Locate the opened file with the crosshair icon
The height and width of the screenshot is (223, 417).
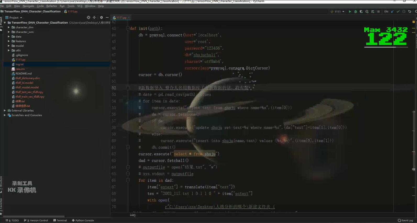click(x=88, y=18)
